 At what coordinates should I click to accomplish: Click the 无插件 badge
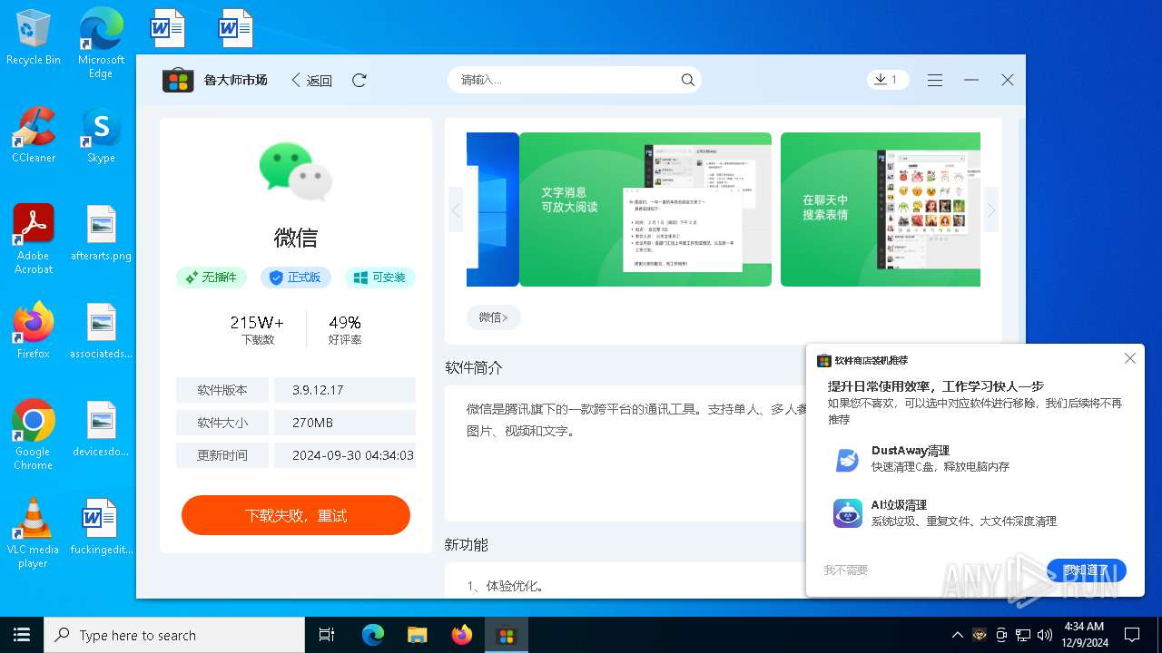click(x=212, y=278)
